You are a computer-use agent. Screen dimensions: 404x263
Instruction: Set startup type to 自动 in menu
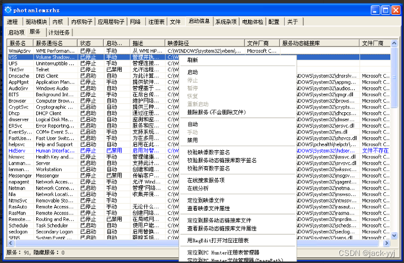pyautogui.click(x=237, y=125)
